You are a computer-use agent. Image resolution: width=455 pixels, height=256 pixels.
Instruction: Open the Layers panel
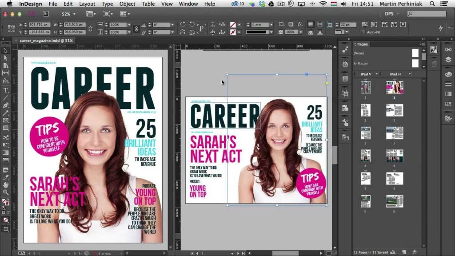coord(448,58)
